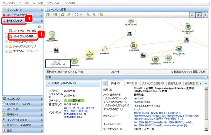211x135 pixels.
Task: Open ヘルプ(H) menu
Action: tap(70, 3)
